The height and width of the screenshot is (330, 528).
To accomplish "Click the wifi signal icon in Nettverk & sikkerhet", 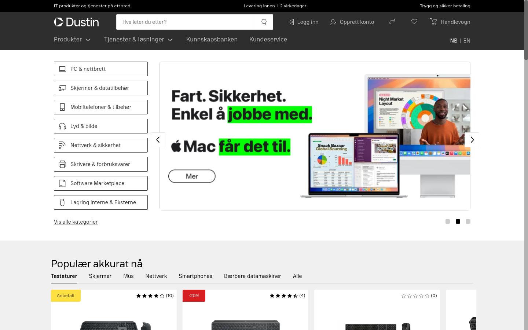I will pyautogui.click(x=62, y=145).
